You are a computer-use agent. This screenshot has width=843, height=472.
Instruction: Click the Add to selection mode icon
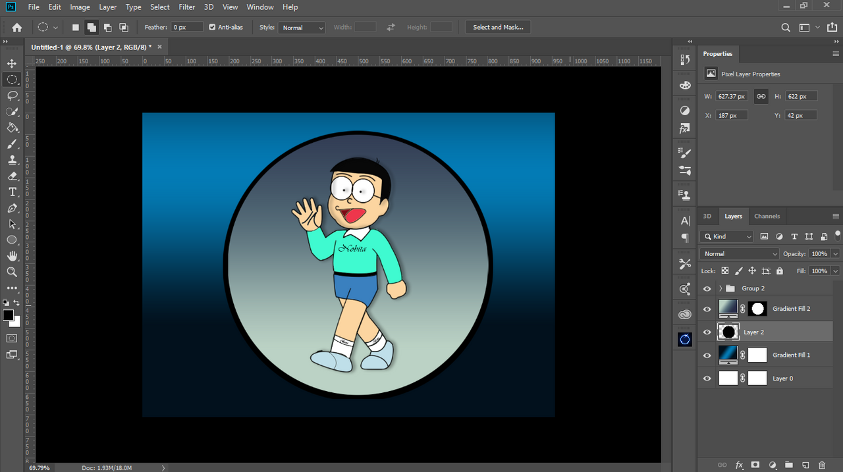pos(92,27)
